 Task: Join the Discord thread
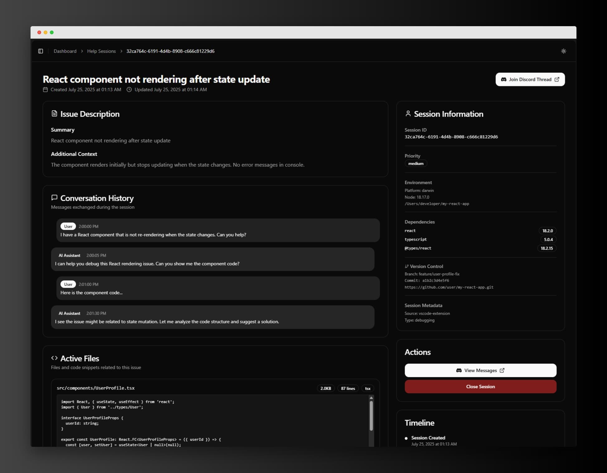530,79
